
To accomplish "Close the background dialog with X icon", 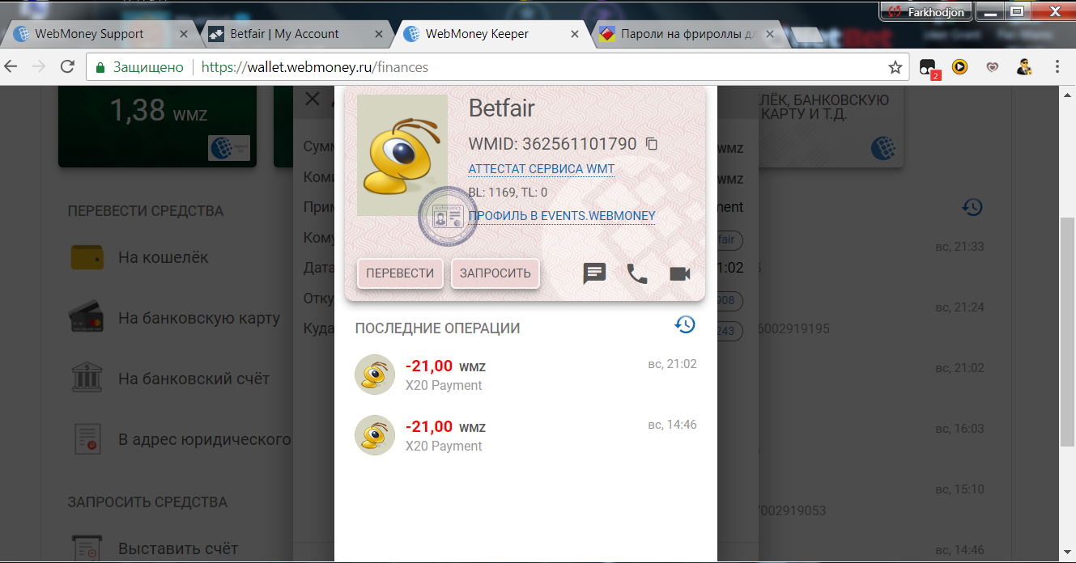I will coord(312,99).
